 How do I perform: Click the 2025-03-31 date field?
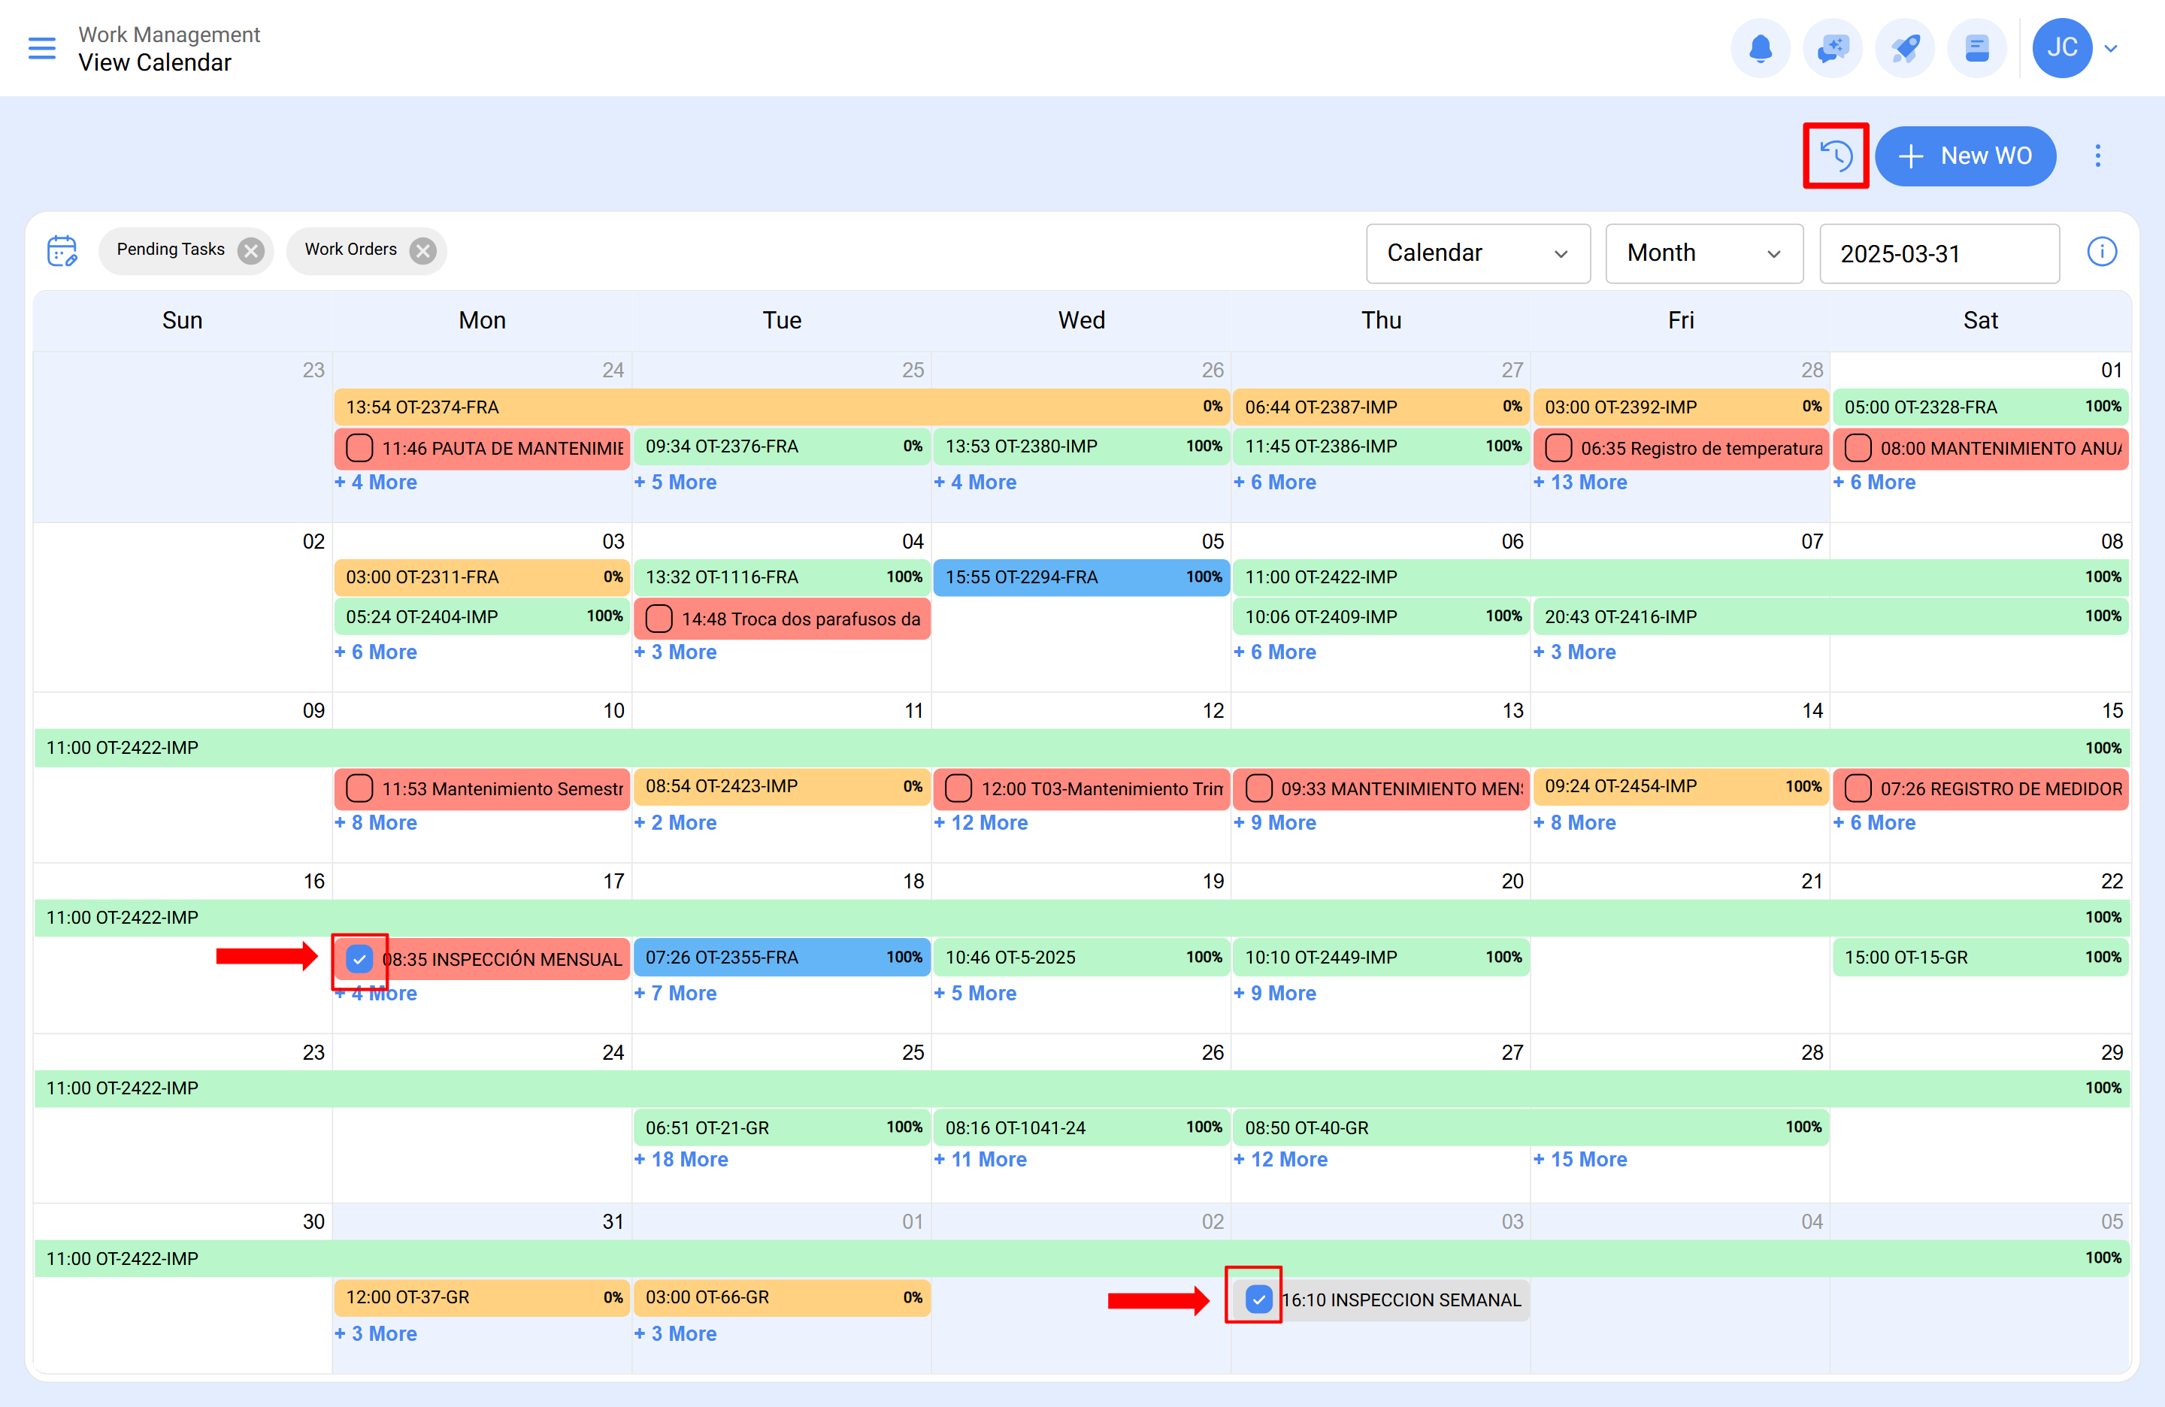[1939, 253]
